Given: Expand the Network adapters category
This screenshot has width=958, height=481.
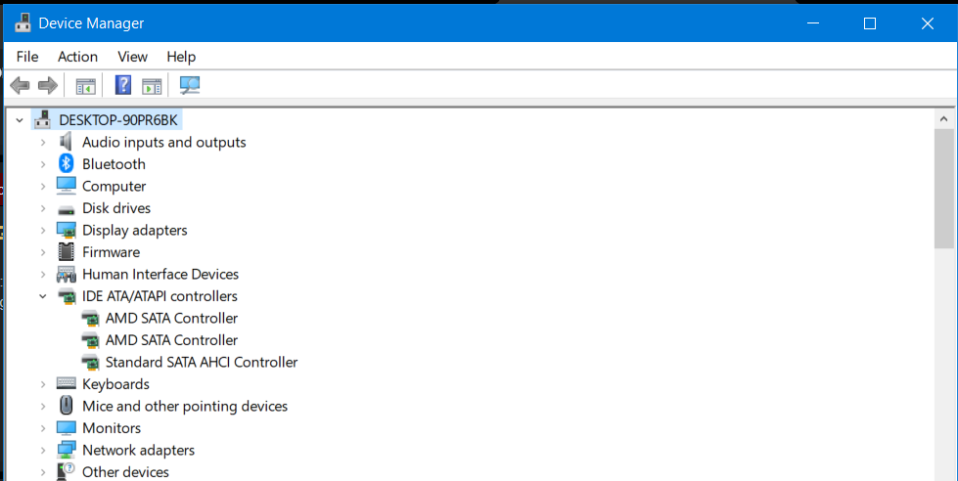Looking at the screenshot, I should coord(43,451).
